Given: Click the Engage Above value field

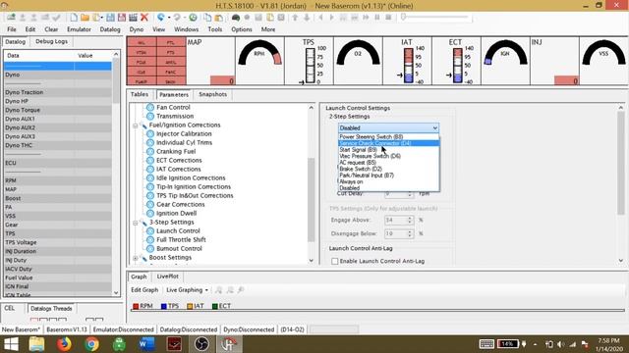Looking at the screenshot, I should [399, 220].
